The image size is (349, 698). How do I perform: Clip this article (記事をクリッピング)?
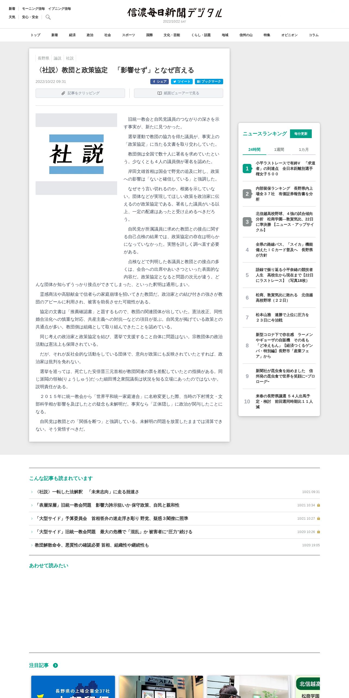(80, 93)
